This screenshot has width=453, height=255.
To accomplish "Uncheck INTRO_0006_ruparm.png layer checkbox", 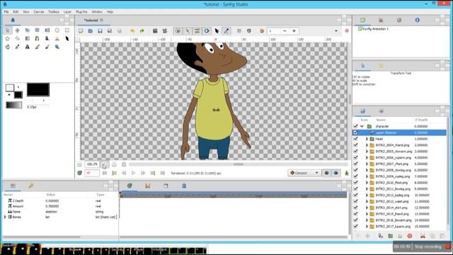I will [355, 157].
